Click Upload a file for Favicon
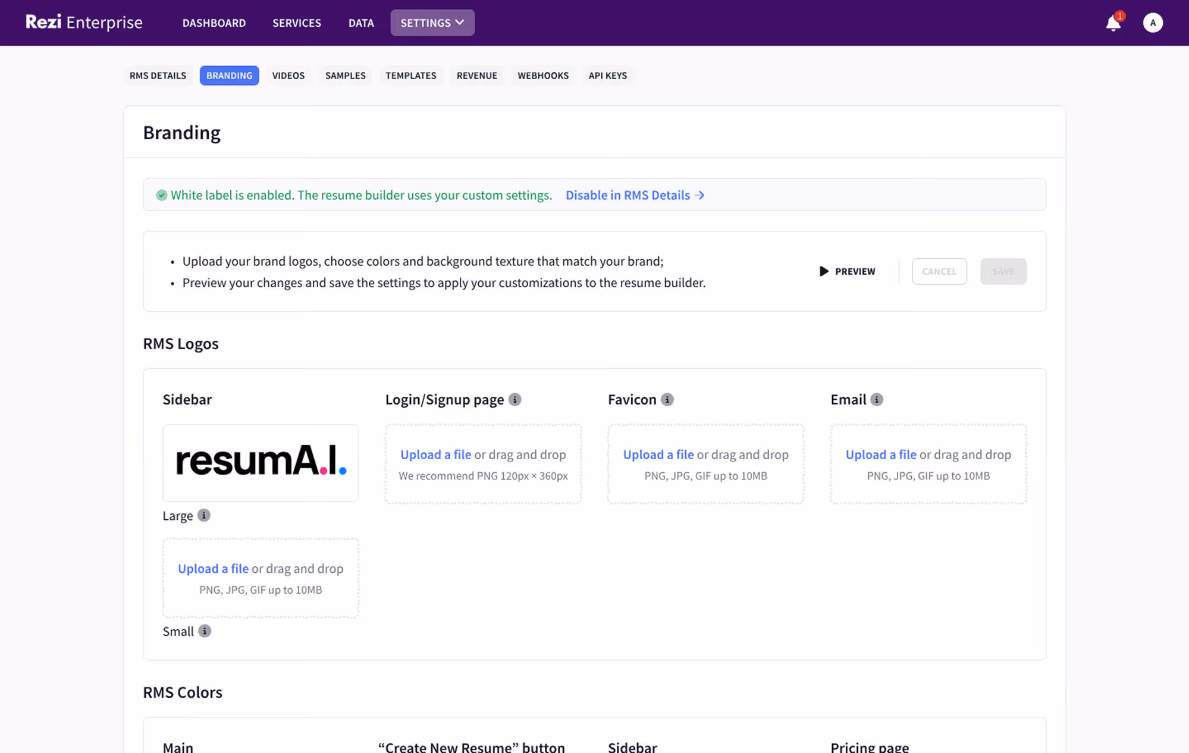Viewport: 1189px width, 753px height. (x=658, y=454)
